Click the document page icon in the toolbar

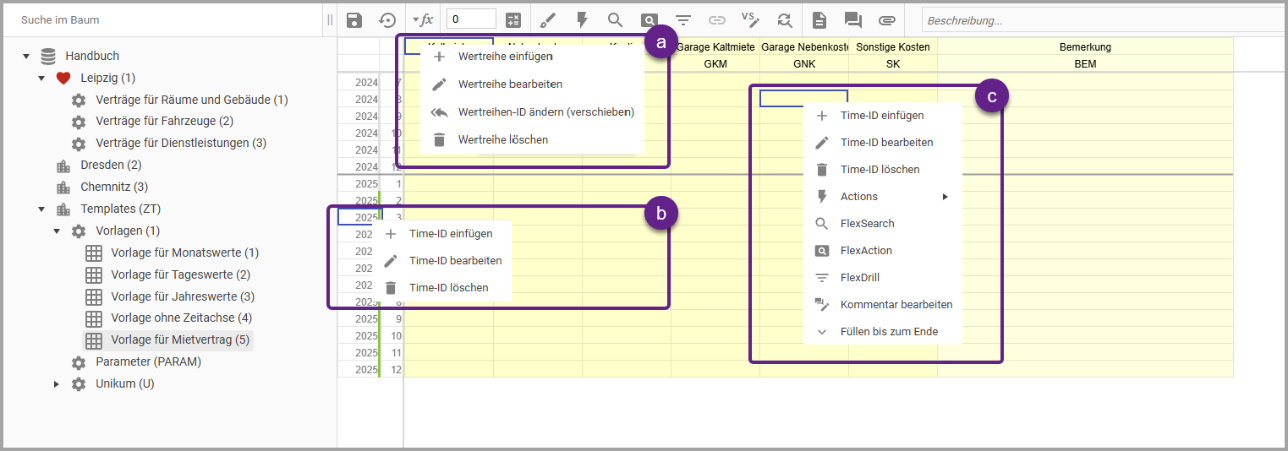[819, 20]
